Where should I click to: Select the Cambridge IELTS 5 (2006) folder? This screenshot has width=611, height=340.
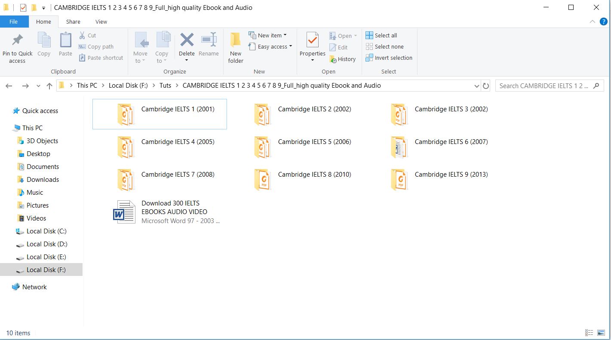(296, 147)
